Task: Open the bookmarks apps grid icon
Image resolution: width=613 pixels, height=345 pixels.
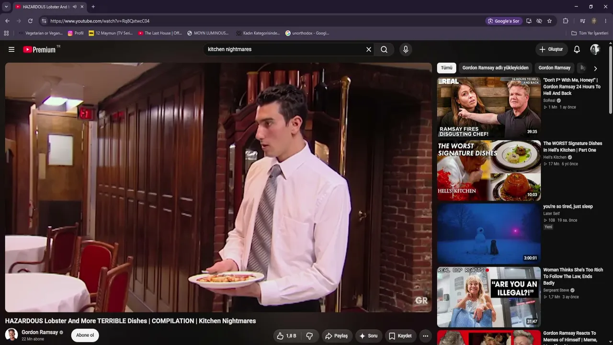Action: pyautogui.click(x=6, y=33)
